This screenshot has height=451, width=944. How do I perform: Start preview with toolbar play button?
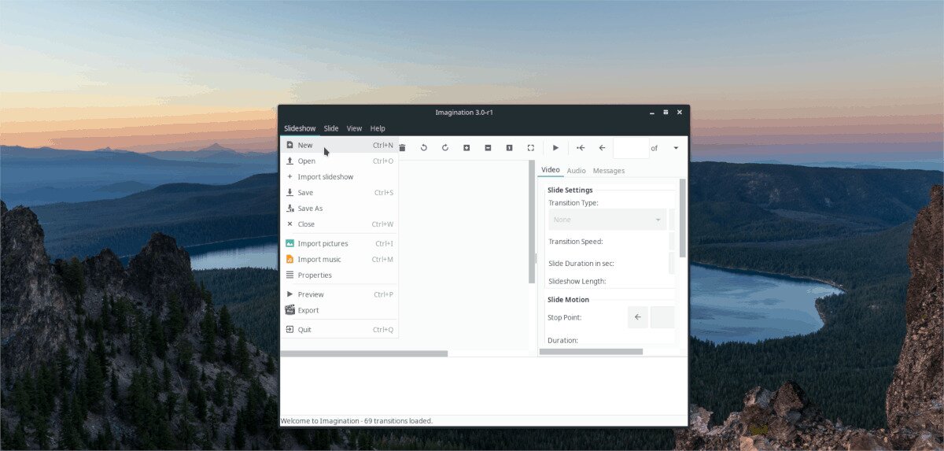(x=555, y=148)
